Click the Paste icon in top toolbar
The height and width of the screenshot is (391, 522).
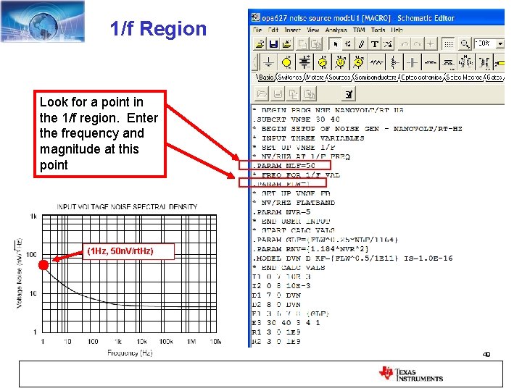tap(316, 43)
